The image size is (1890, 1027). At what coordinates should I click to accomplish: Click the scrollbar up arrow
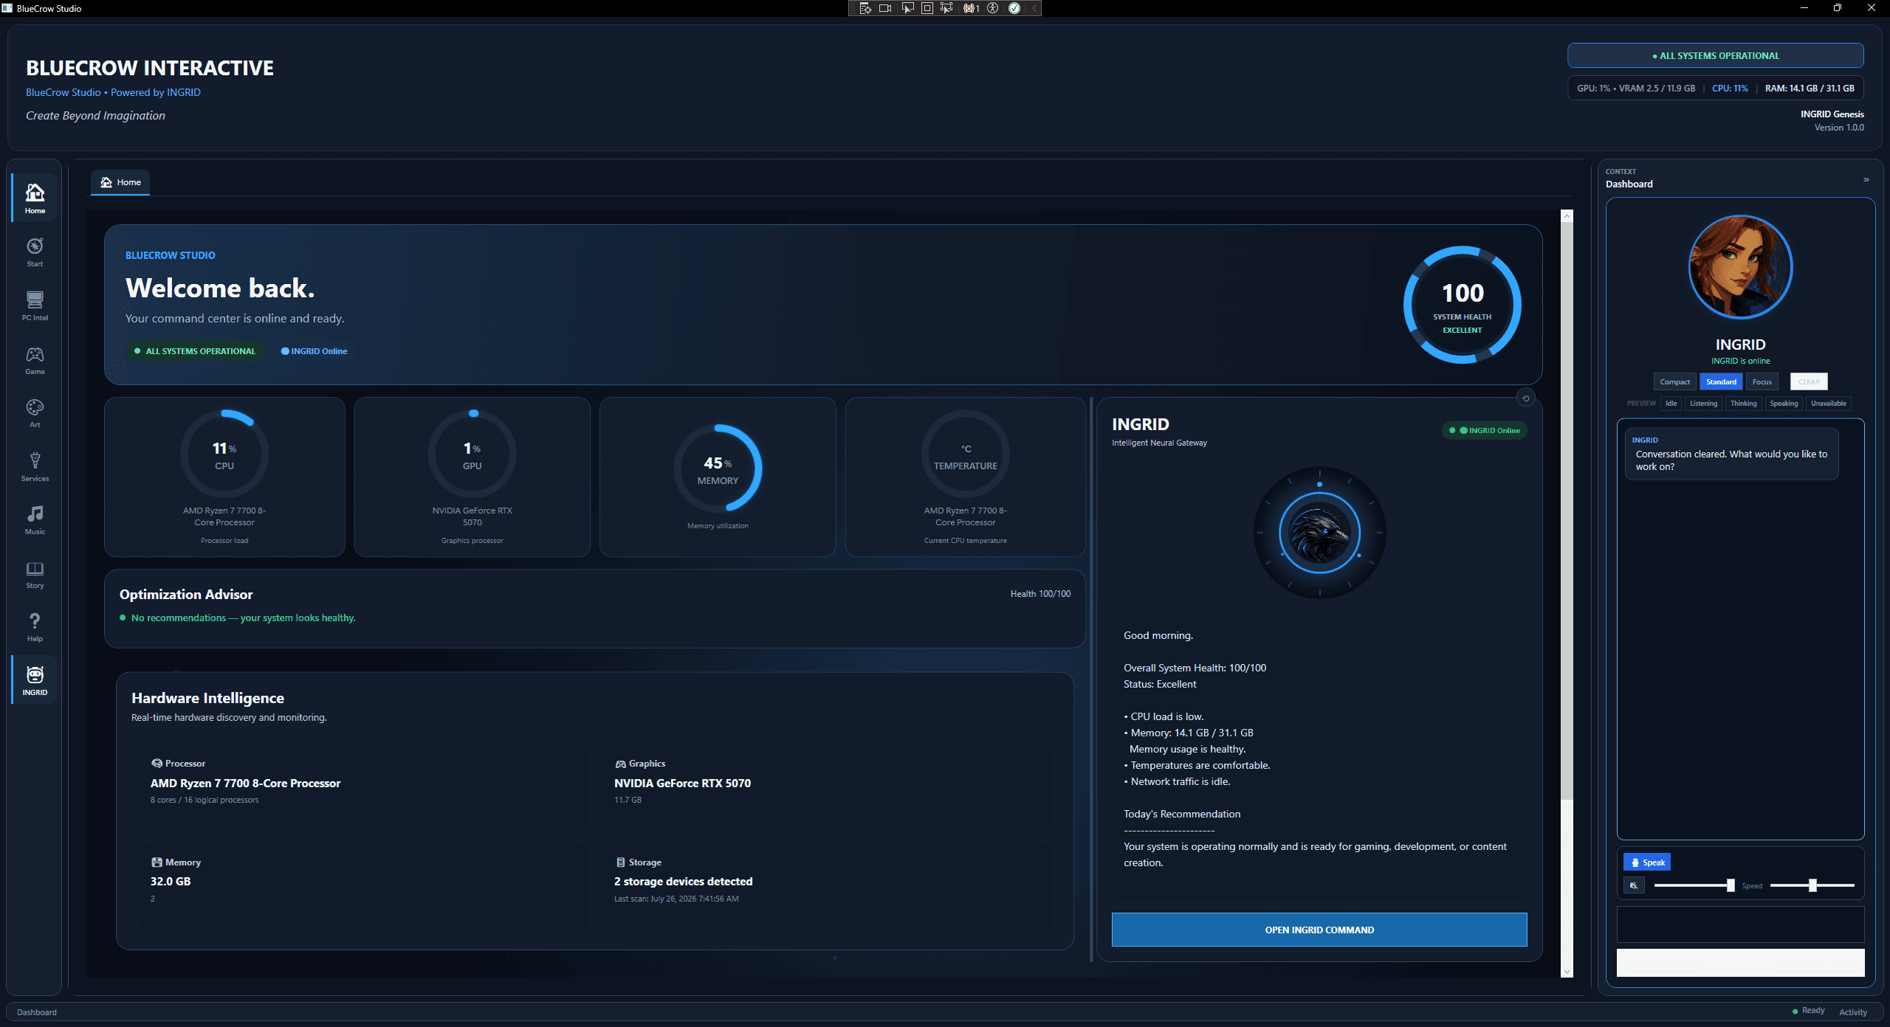pyautogui.click(x=1567, y=215)
